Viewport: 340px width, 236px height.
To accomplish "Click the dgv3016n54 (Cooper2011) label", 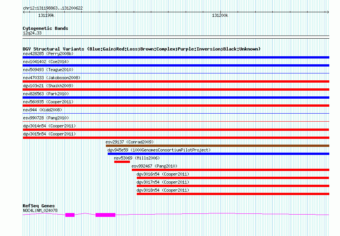I will click(x=163, y=174).
